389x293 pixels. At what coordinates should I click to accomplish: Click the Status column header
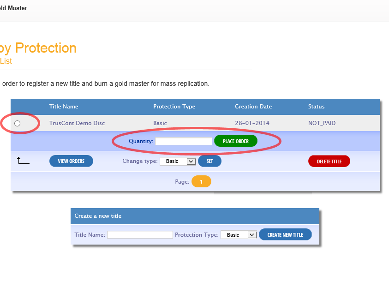click(316, 107)
